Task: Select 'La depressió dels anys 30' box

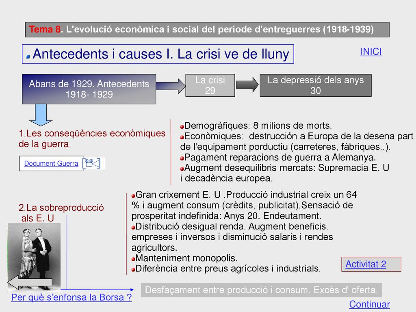Action: pos(315,85)
